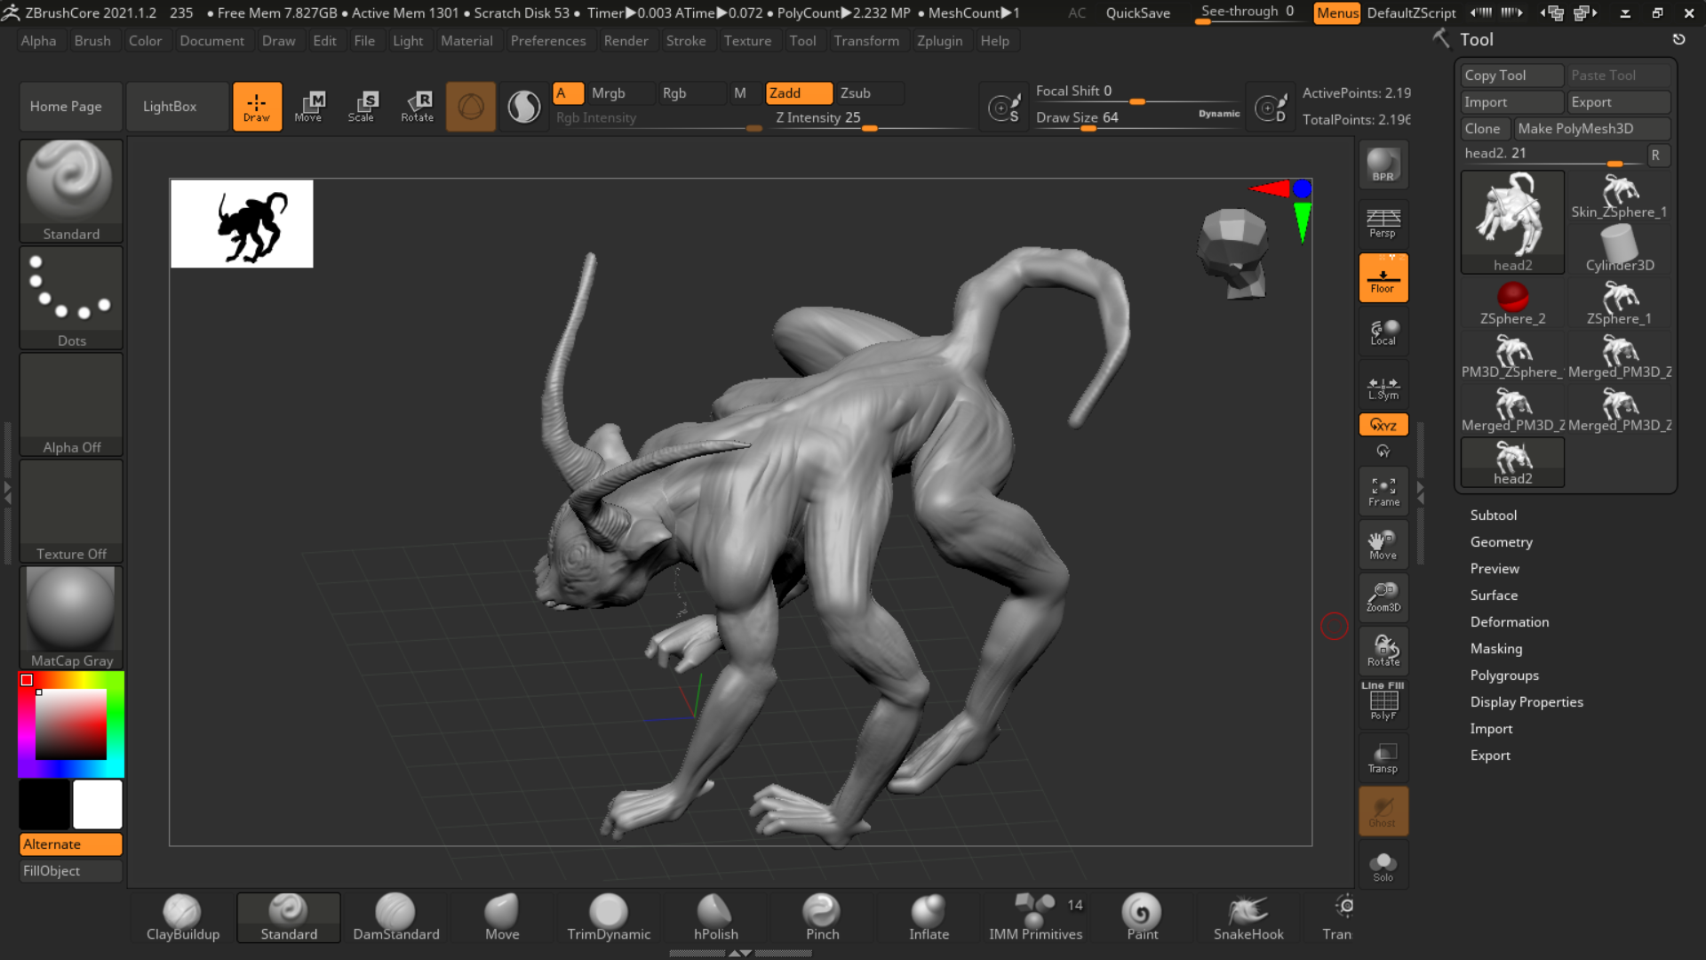Activate the Scale transform tool

point(361,106)
